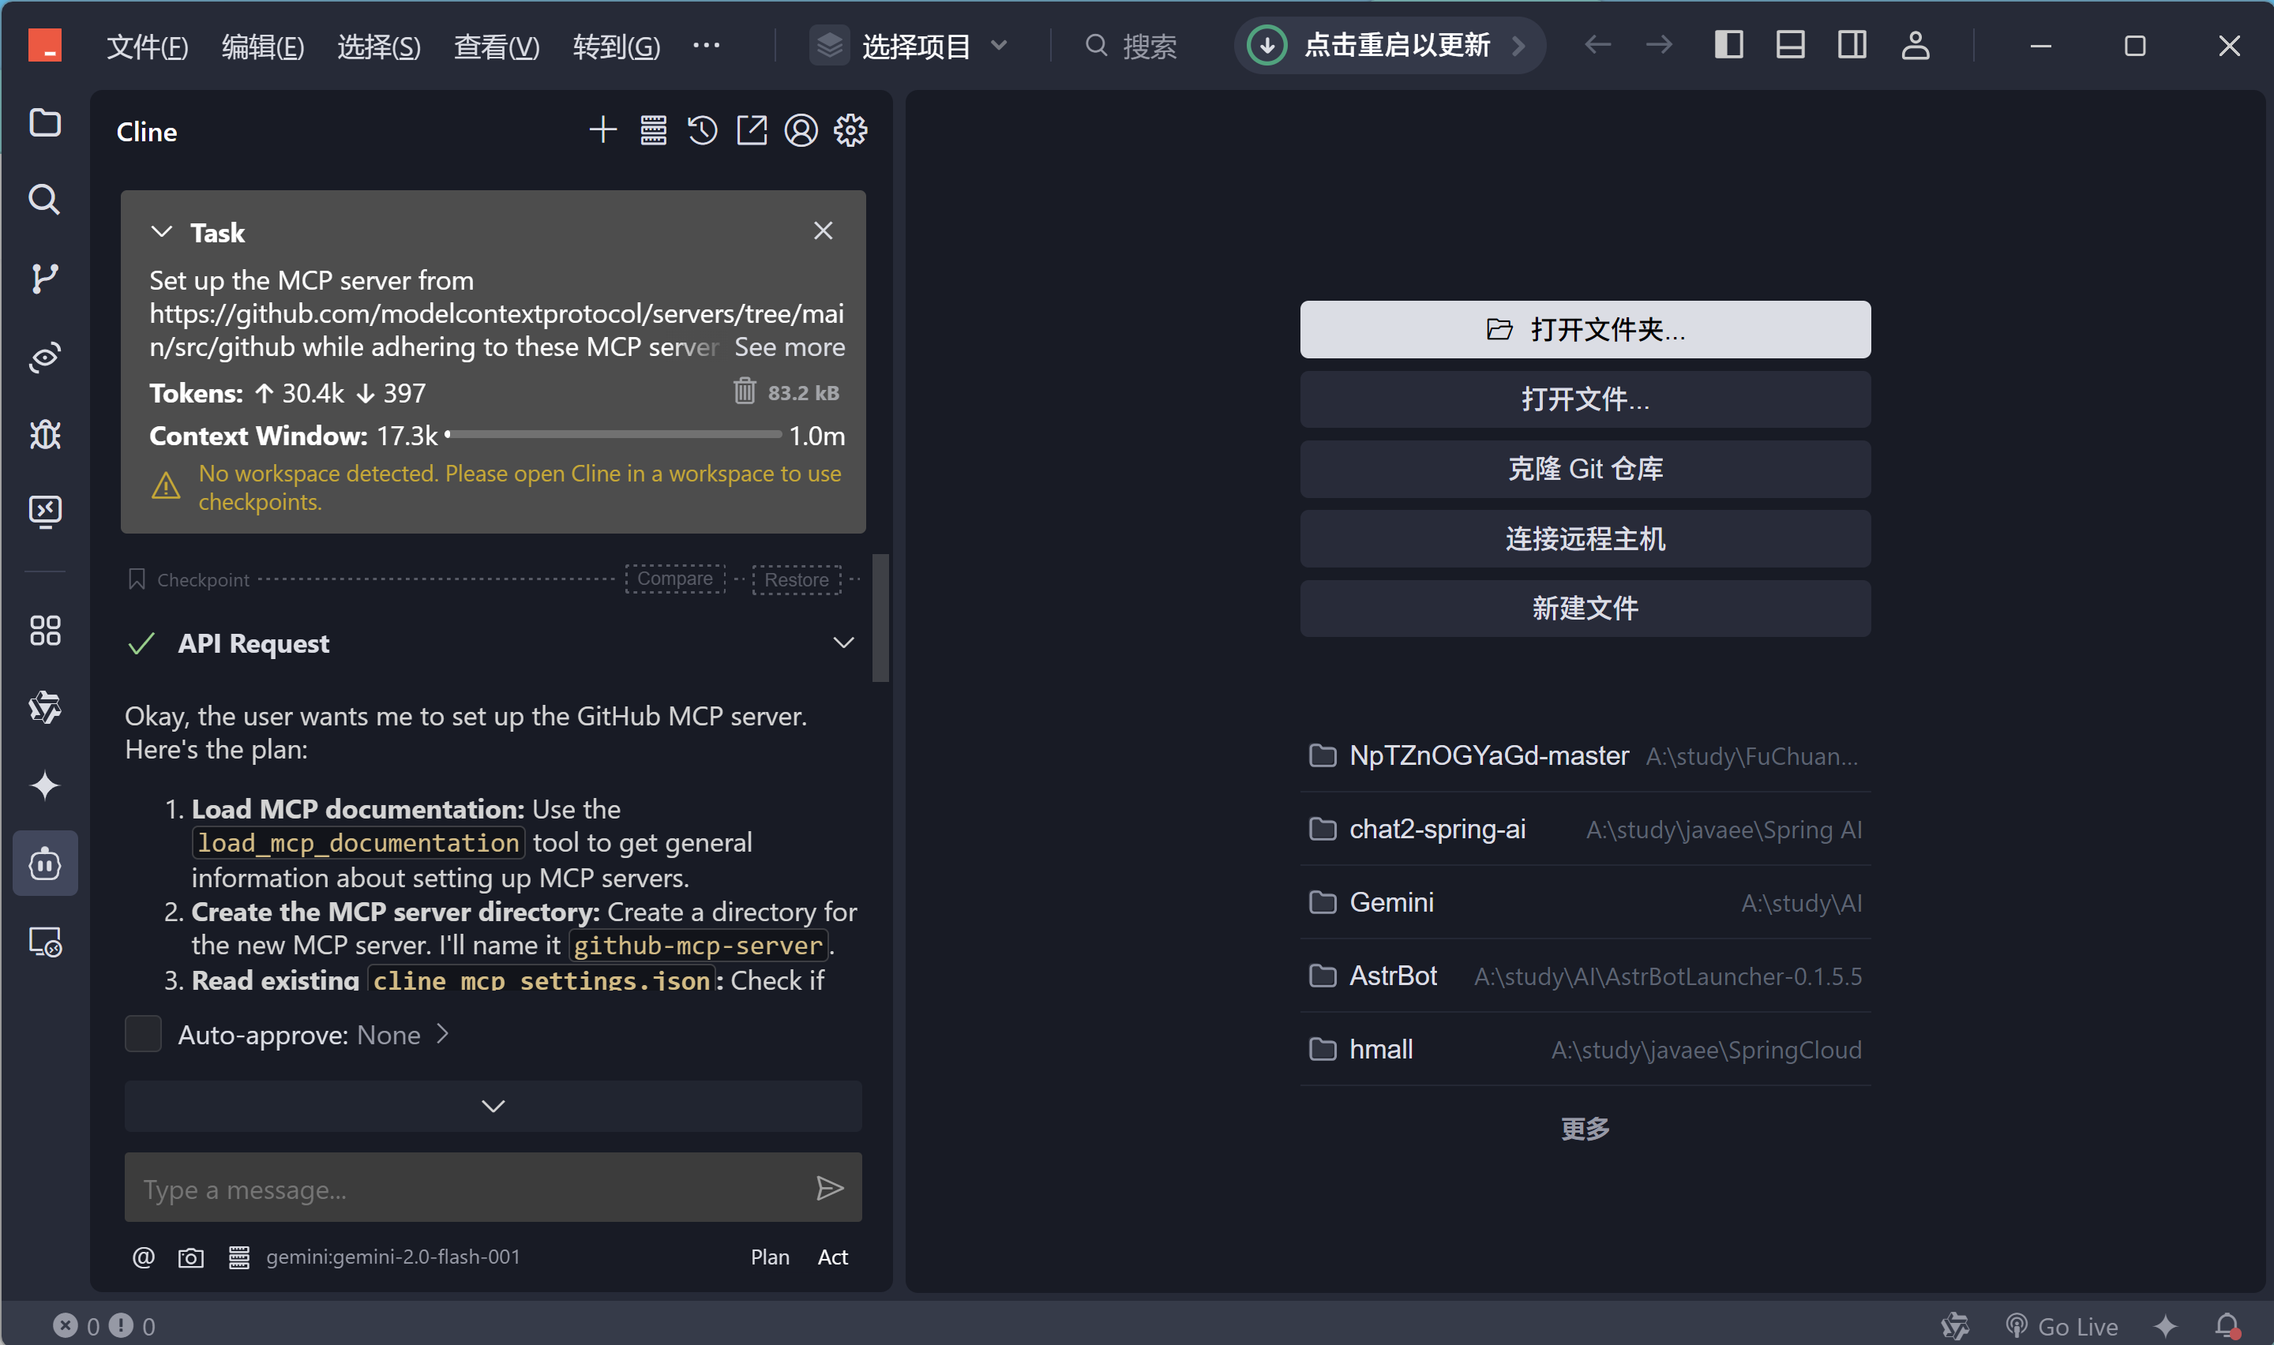Delete task using trash icon

point(744,392)
